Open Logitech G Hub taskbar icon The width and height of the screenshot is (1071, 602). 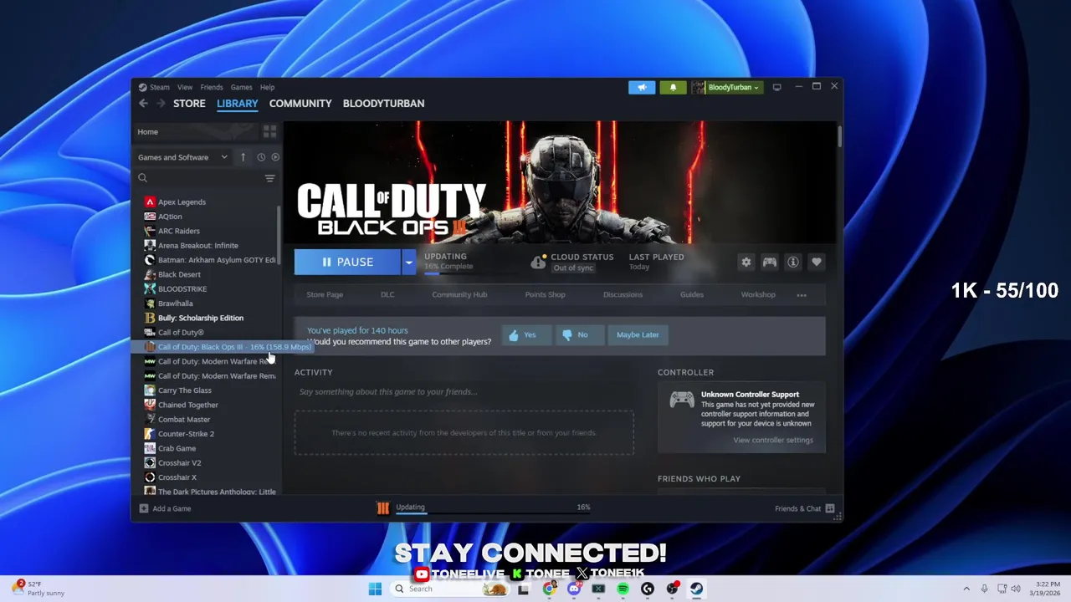647,589
